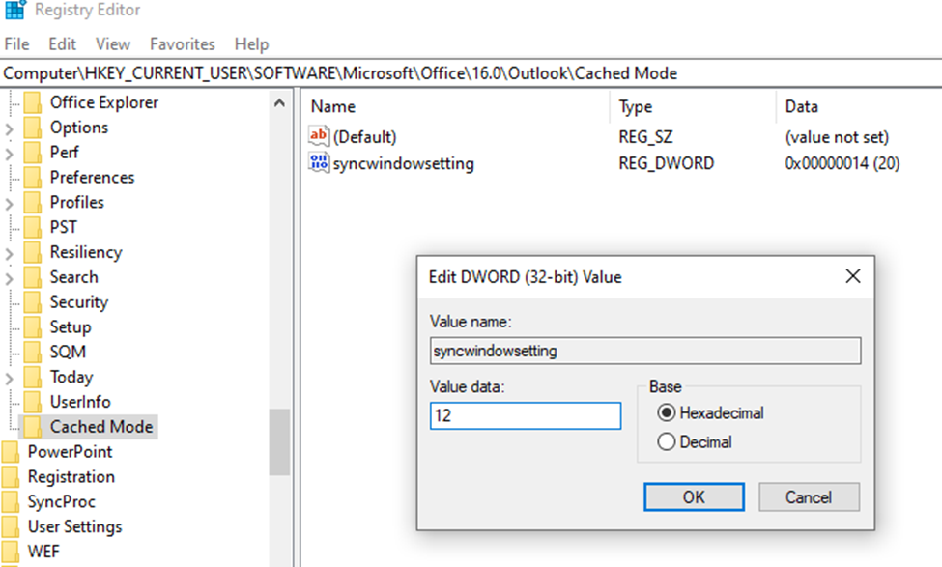This screenshot has width=942, height=567.
Task: Select the User Settings folder icon
Action: point(11,526)
